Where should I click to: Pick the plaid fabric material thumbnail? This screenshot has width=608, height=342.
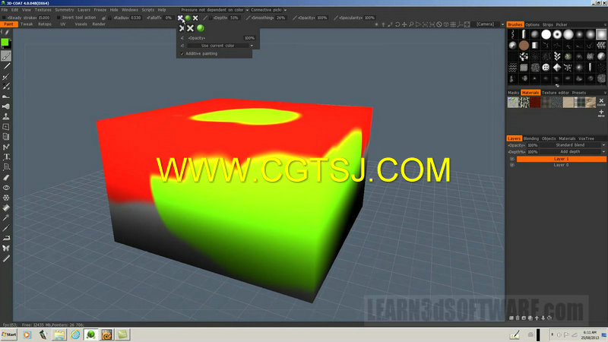tap(579, 103)
